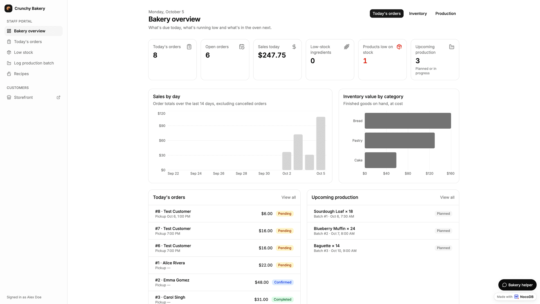Click the Sales today value $247.75
540x304 pixels.
[272, 55]
